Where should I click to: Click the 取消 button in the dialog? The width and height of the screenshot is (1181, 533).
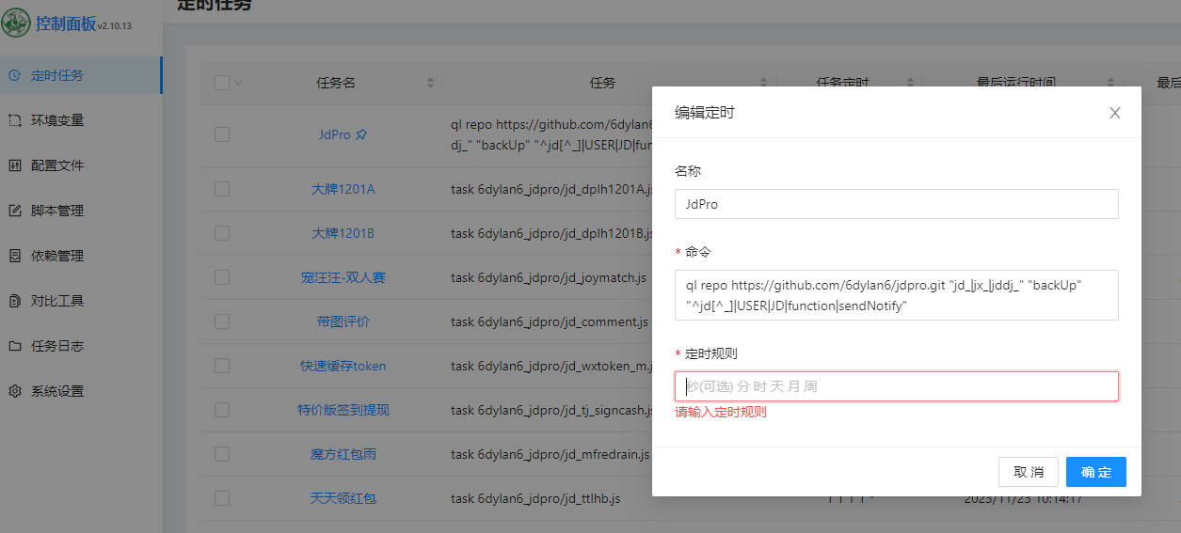pos(1029,472)
